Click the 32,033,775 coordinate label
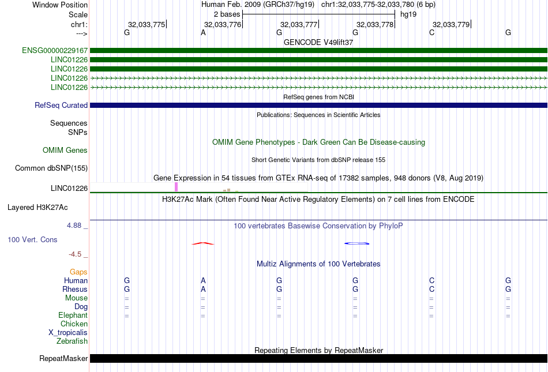Screen dimensions: 548x372 tap(147, 24)
